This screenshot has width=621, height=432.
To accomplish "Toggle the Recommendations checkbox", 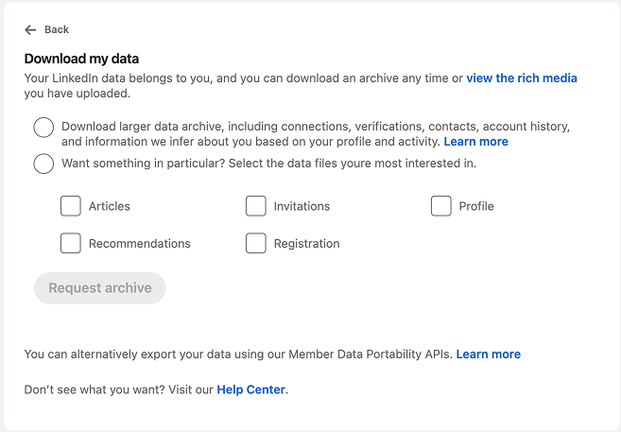I will [x=71, y=244].
